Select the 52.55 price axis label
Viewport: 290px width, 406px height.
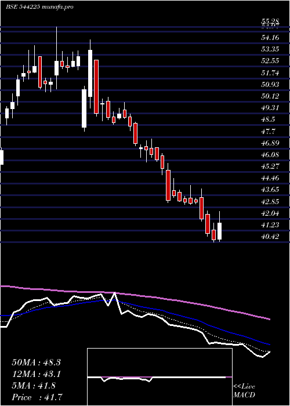tap(270, 61)
